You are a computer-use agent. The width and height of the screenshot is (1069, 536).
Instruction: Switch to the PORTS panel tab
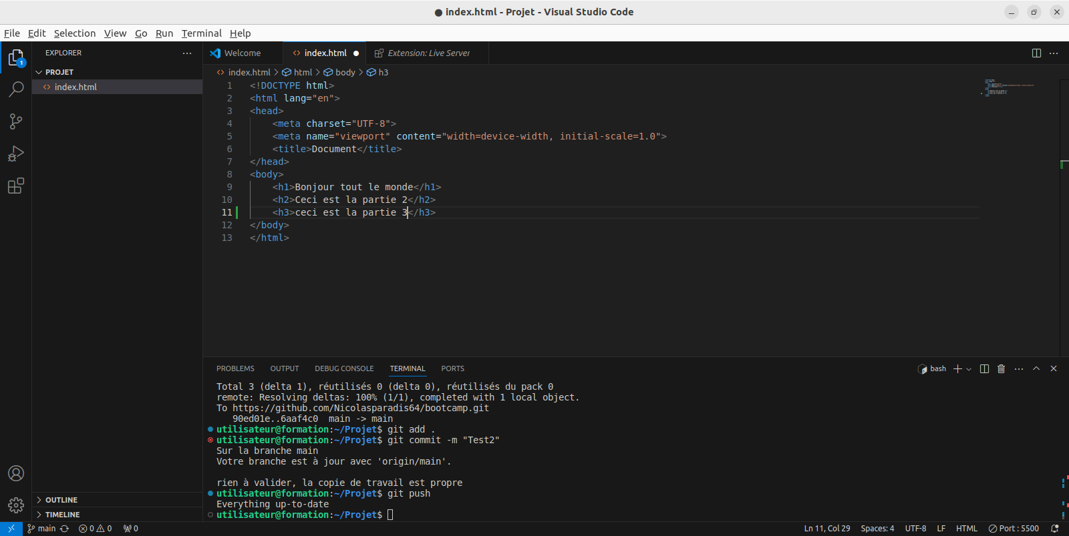click(452, 368)
